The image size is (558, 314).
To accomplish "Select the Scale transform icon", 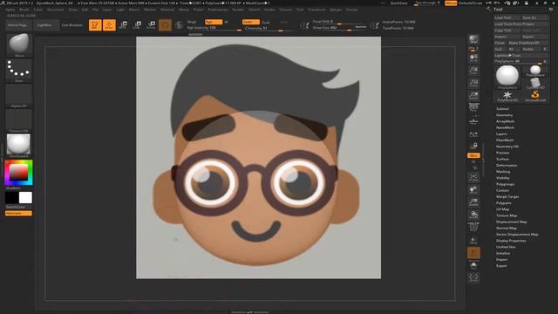I will (x=137, y=25).
